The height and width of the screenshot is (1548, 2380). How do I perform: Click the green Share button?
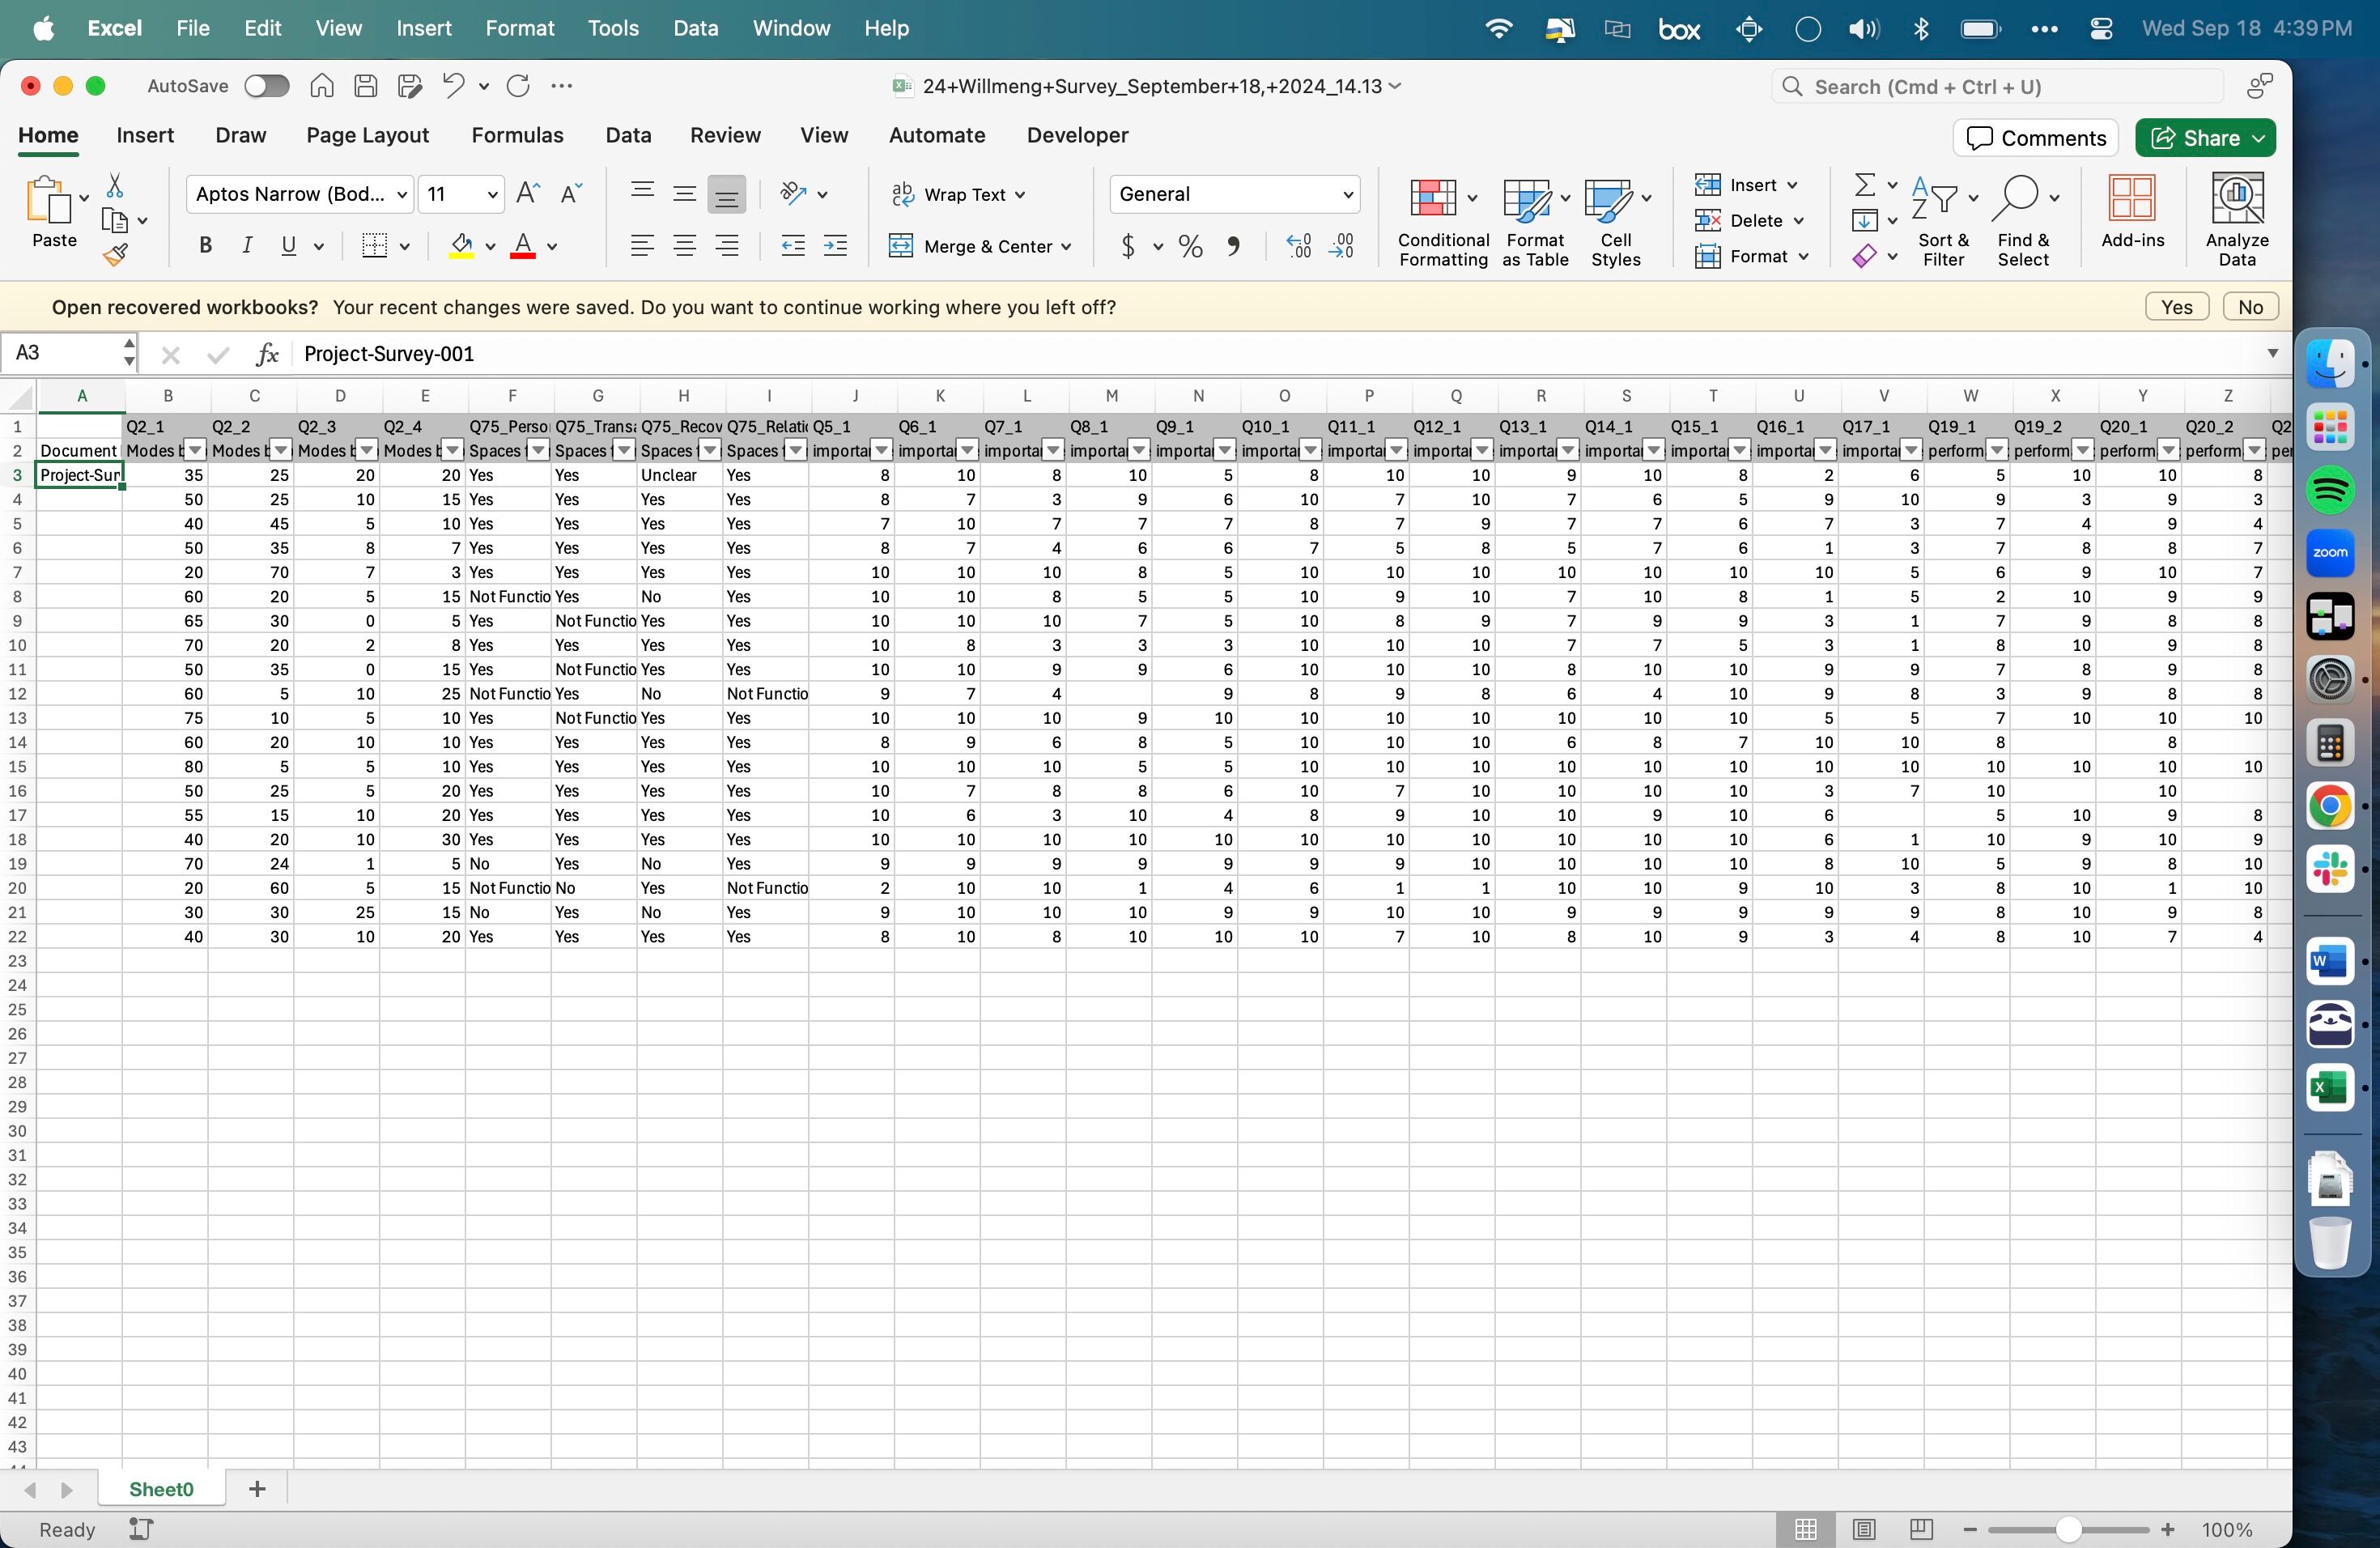2204,138
